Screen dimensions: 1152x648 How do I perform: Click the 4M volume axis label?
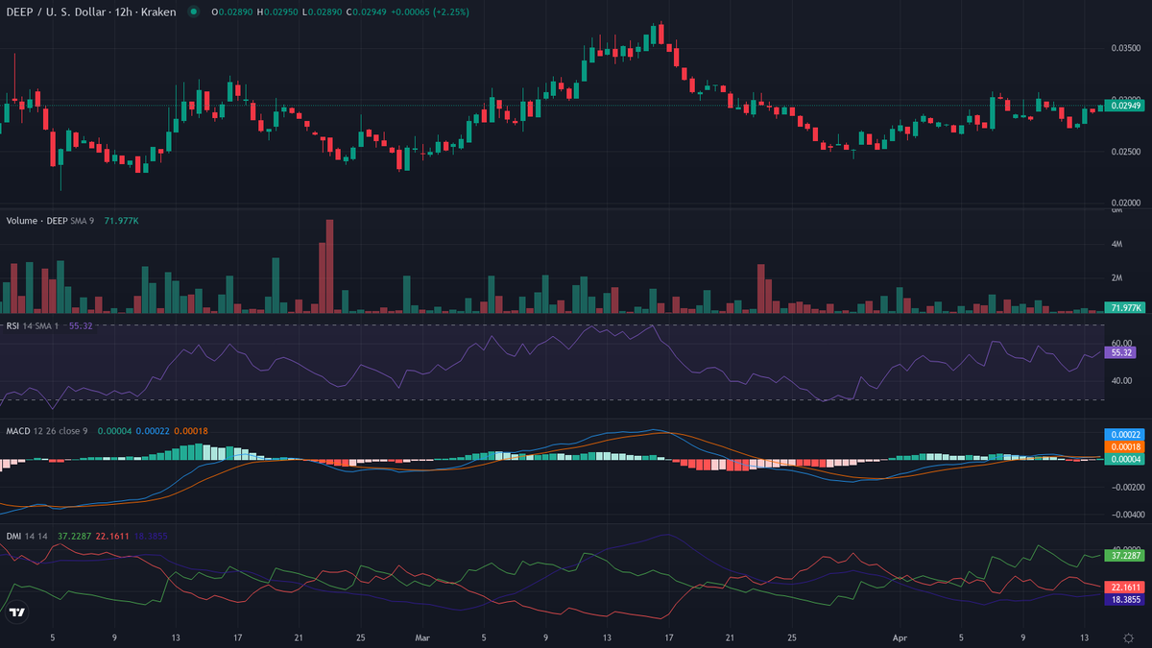tap(1117, 245)
